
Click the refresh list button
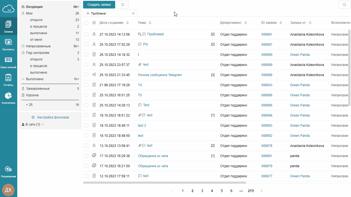(123, 4)
